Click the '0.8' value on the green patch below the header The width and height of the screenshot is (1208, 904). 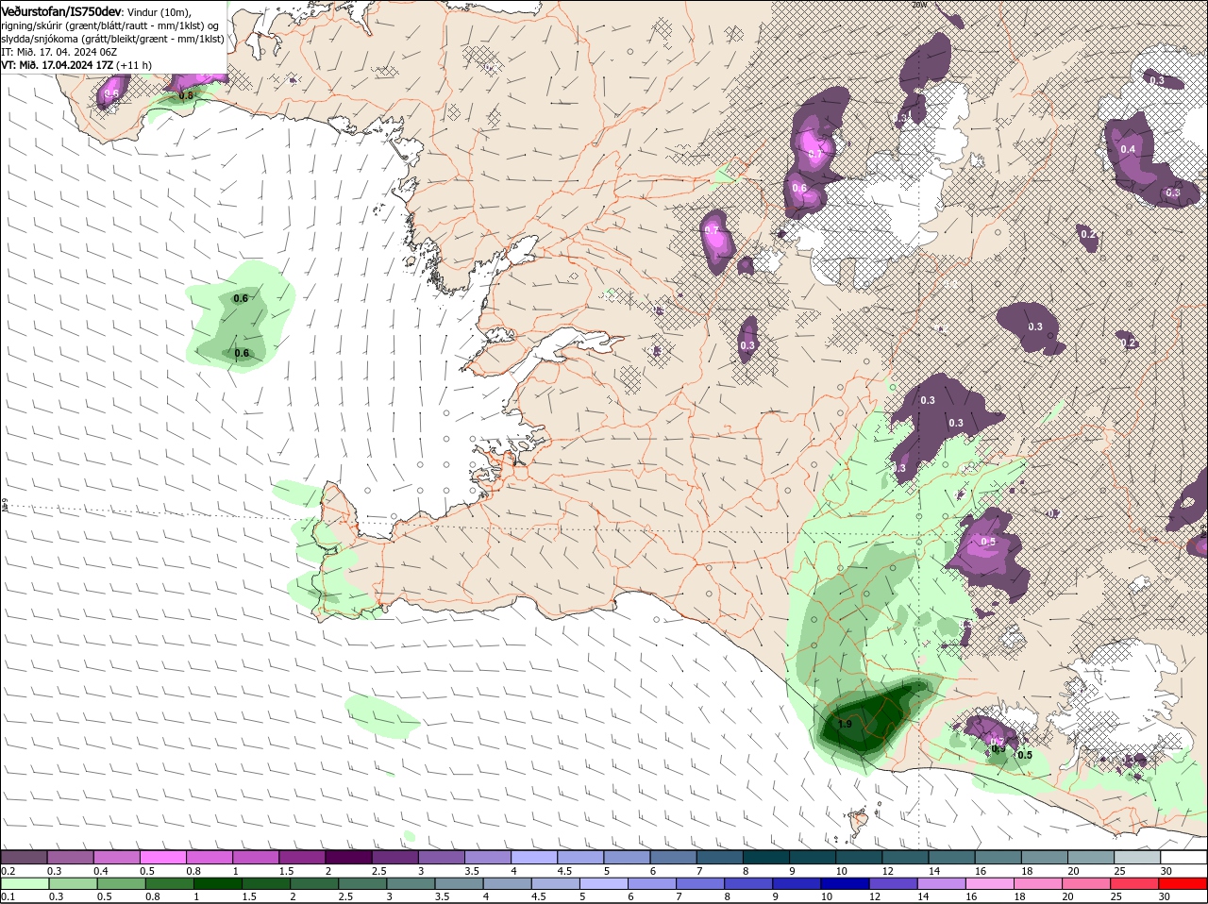186,95
